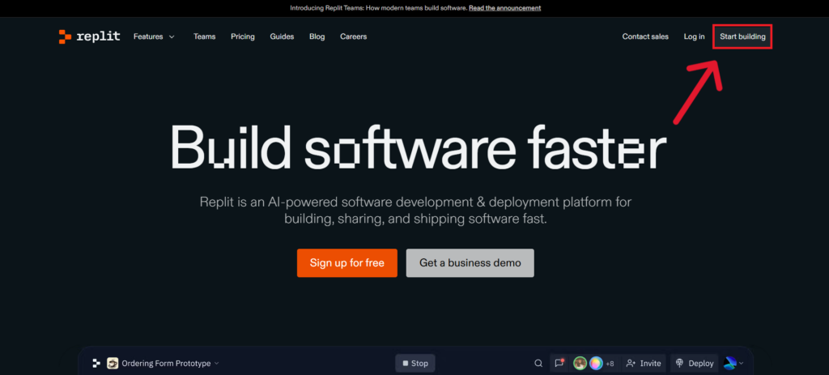Click the Replit workspace icon left of the project

[x=96, y=364]
